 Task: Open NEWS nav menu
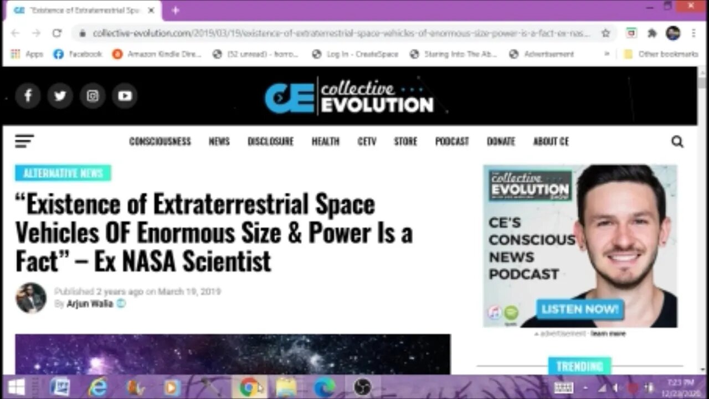(x=219, y=142)
